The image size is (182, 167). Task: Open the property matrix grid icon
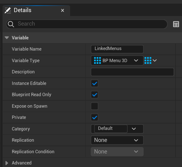pos(176,24)
